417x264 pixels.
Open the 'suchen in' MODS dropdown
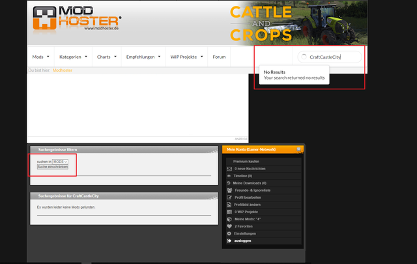point(60,162)
